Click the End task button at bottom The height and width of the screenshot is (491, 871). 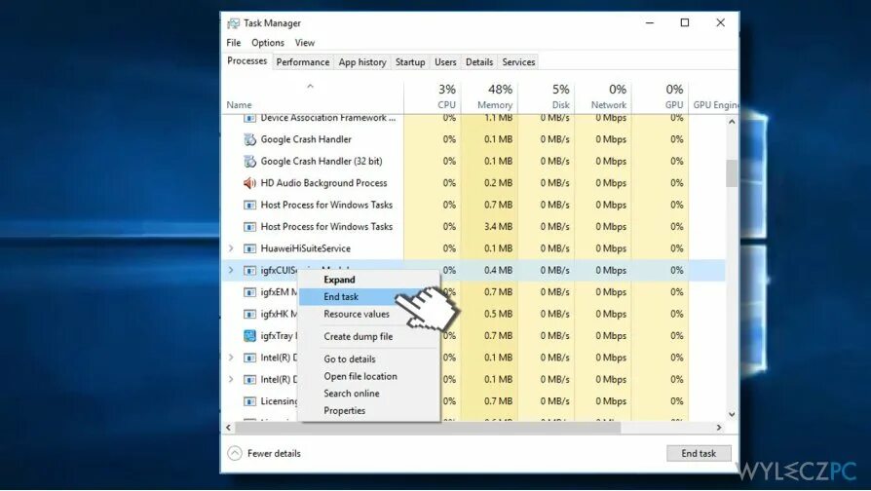[699, 453]
